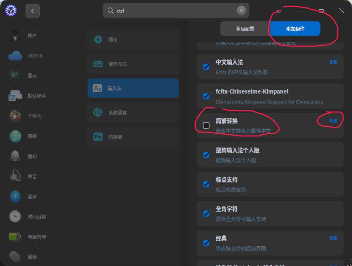The image size is (352, 266).
Task: Click the 搜狗输入法个人版 title text
Action: click(238, 150)
